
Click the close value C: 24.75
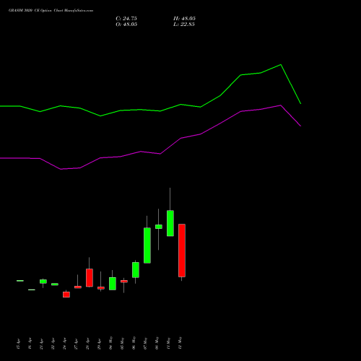pyautogui.click(x=126, y=19)
